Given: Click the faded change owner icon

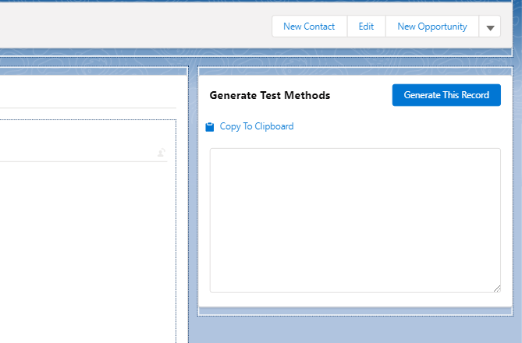Looking at the screenshot, I should coord(162,153).
